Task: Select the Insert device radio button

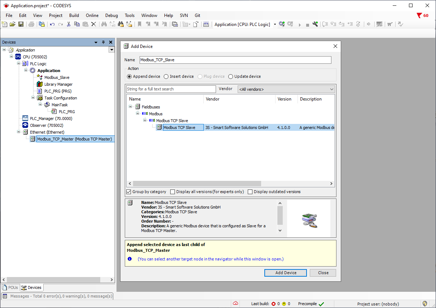Action: [166, 76]
